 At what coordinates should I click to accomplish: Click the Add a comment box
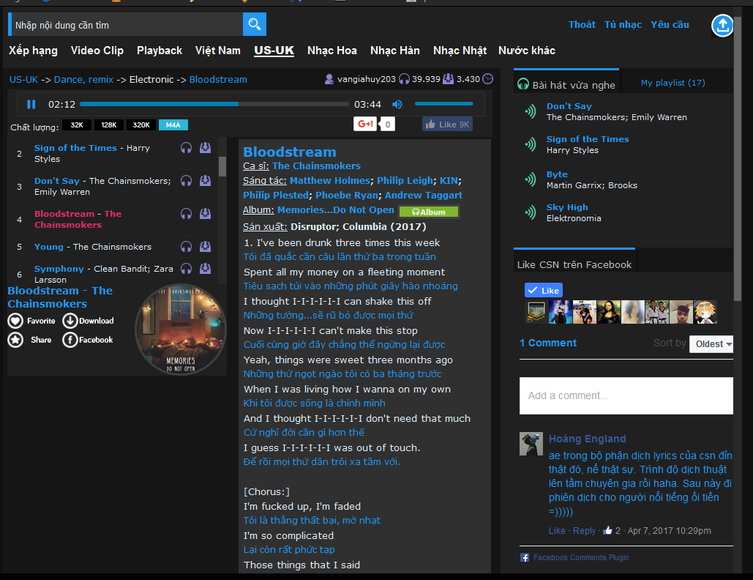click(626, 395)
